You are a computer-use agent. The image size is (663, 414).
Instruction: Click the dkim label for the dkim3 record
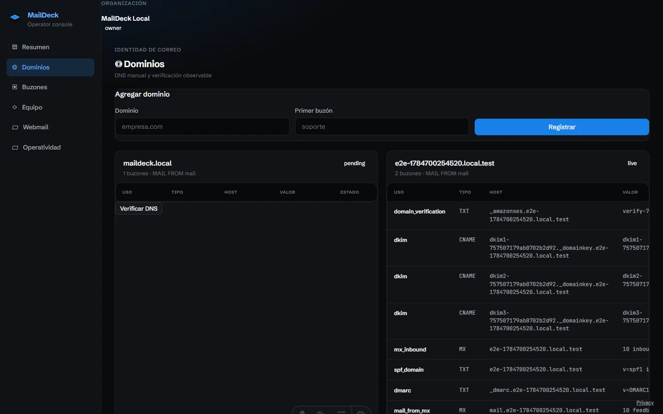point(401,313)
